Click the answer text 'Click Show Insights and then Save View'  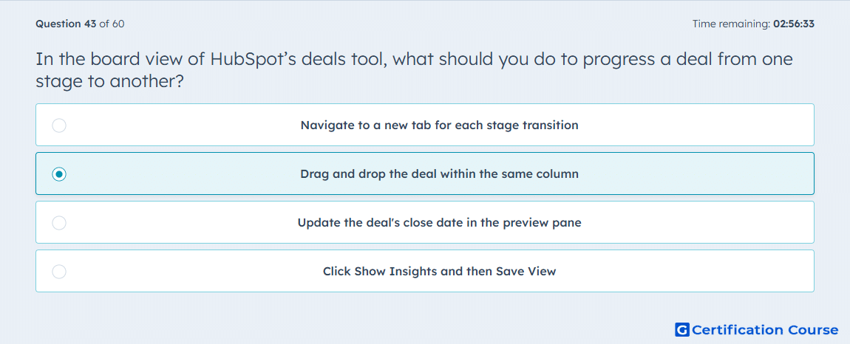tap(440, 272)
